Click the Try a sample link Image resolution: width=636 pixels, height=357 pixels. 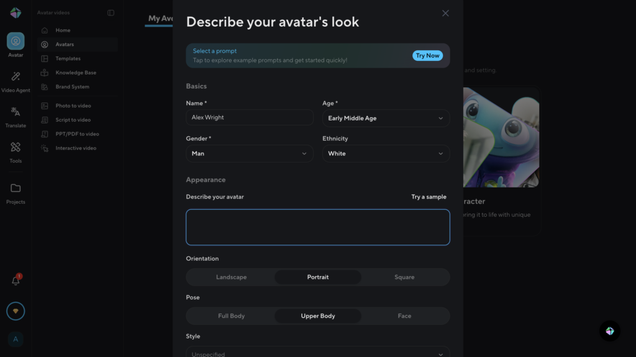(x=429, y=197)
